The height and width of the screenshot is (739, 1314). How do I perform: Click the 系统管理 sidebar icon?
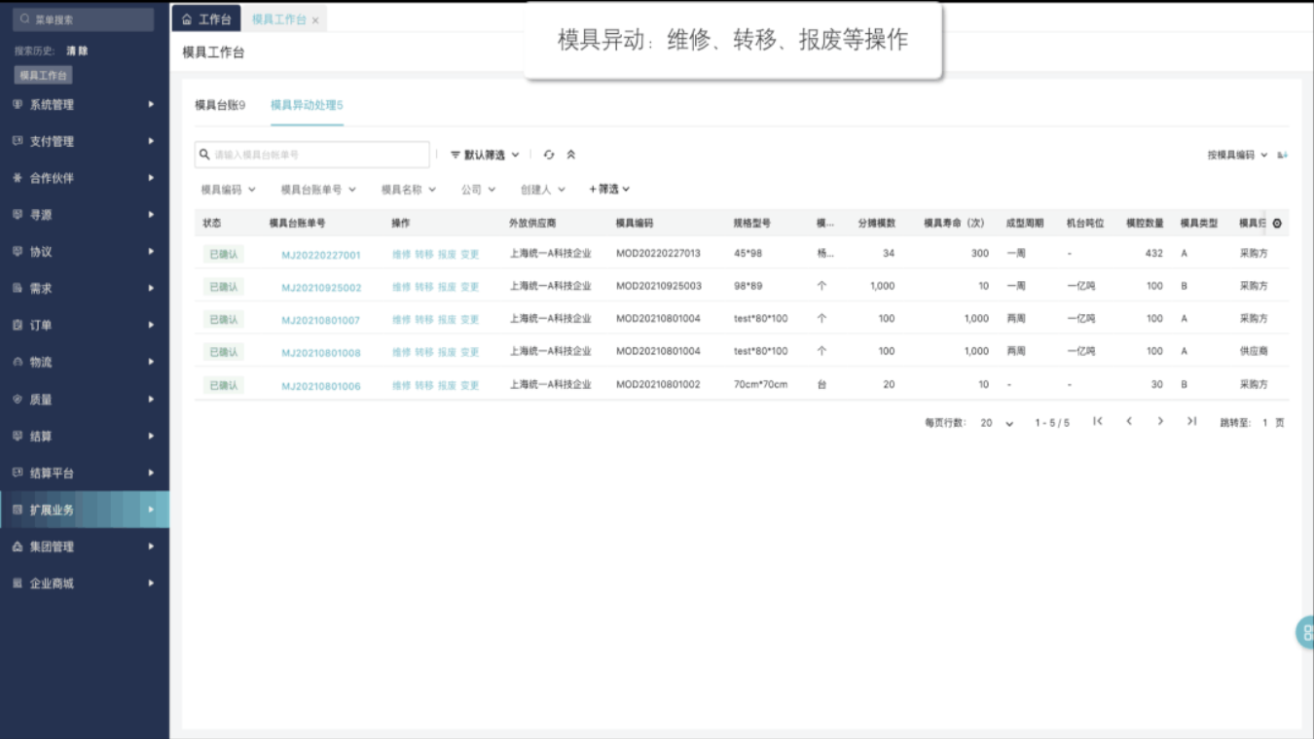click(x=18, y=104)
